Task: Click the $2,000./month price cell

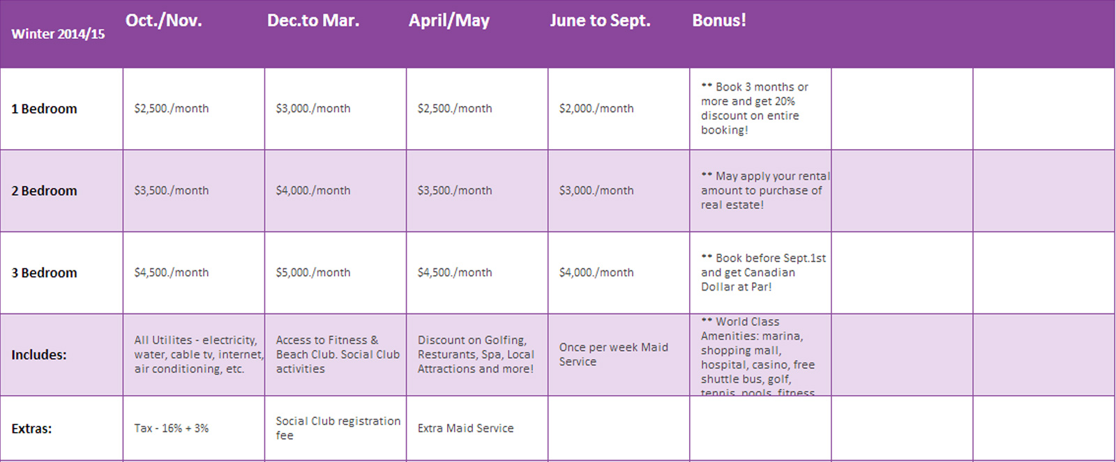Action: point(596,109)
